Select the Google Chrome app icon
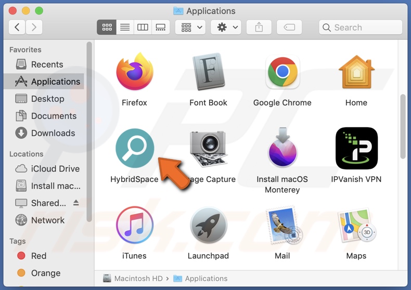411x290 pixels. pyautogui.click(x=282, y=72)
